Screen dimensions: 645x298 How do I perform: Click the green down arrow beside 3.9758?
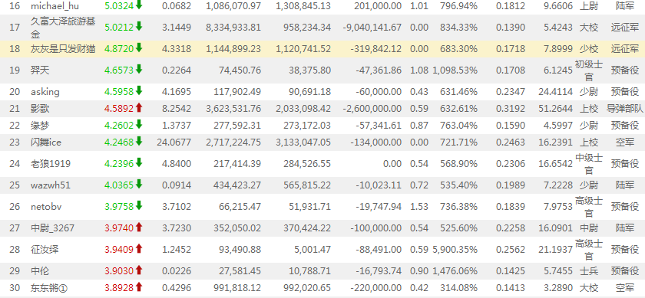pyautogui.click(x=139, y=206)
